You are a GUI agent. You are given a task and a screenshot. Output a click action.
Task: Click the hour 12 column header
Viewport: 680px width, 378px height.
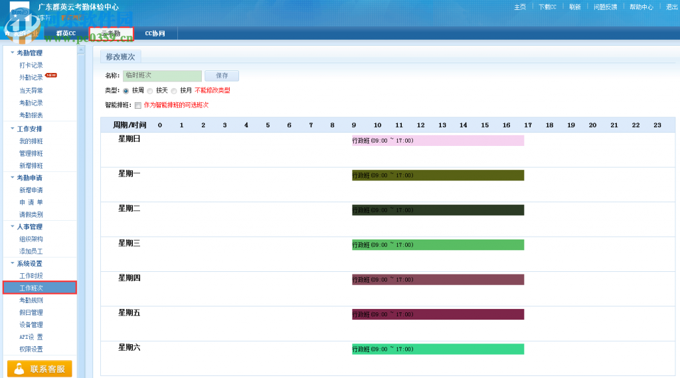coord(420,125)
